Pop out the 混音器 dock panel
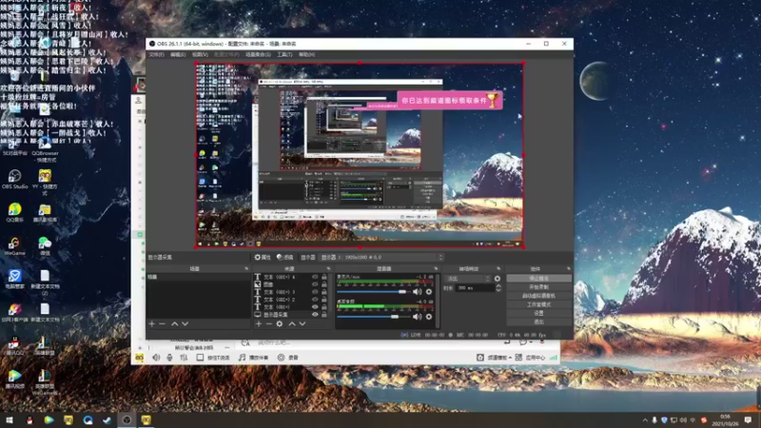761x428 pixels. point(436,268)
